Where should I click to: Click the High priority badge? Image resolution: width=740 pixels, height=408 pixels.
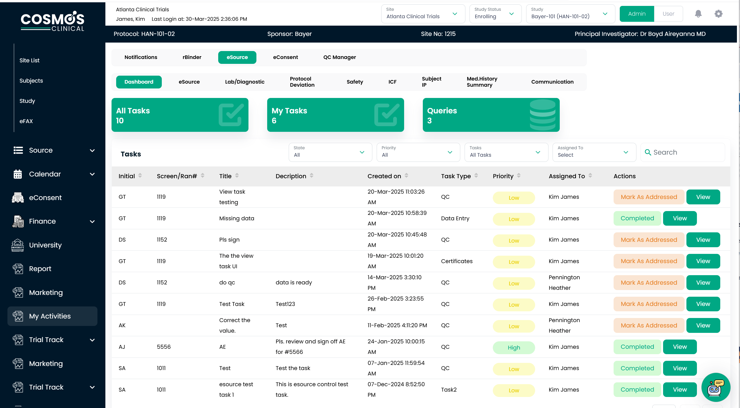(x=514, y=348)
